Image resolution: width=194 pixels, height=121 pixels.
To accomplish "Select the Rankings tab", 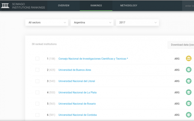I will 96,5.
